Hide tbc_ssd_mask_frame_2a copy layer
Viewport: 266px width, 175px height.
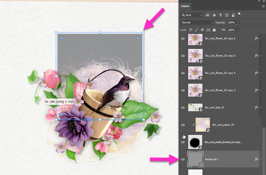[183, 142]
